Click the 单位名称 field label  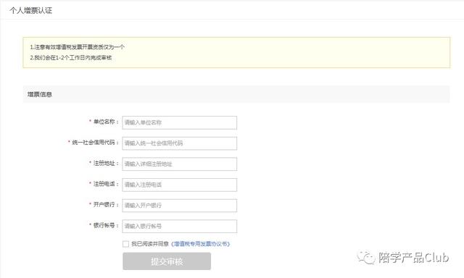click(x=104, y=122)
